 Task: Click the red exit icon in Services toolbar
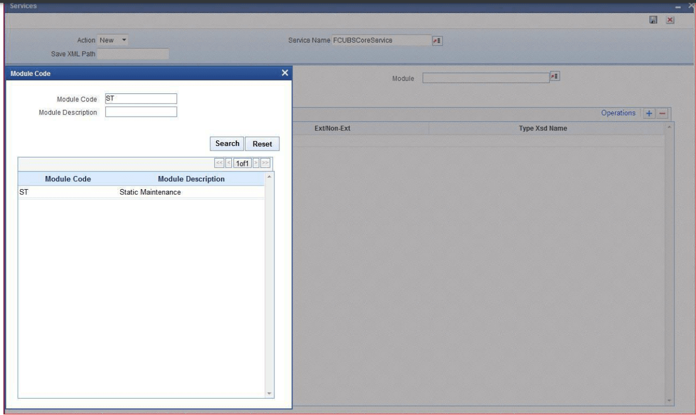click(669, 20)
